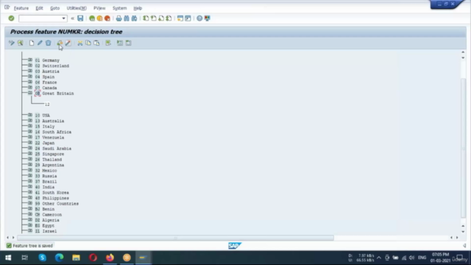The width and height of the screenshot is (471, 265).
Task: Open the Edit menu
Action: click(x=39, y=8)
